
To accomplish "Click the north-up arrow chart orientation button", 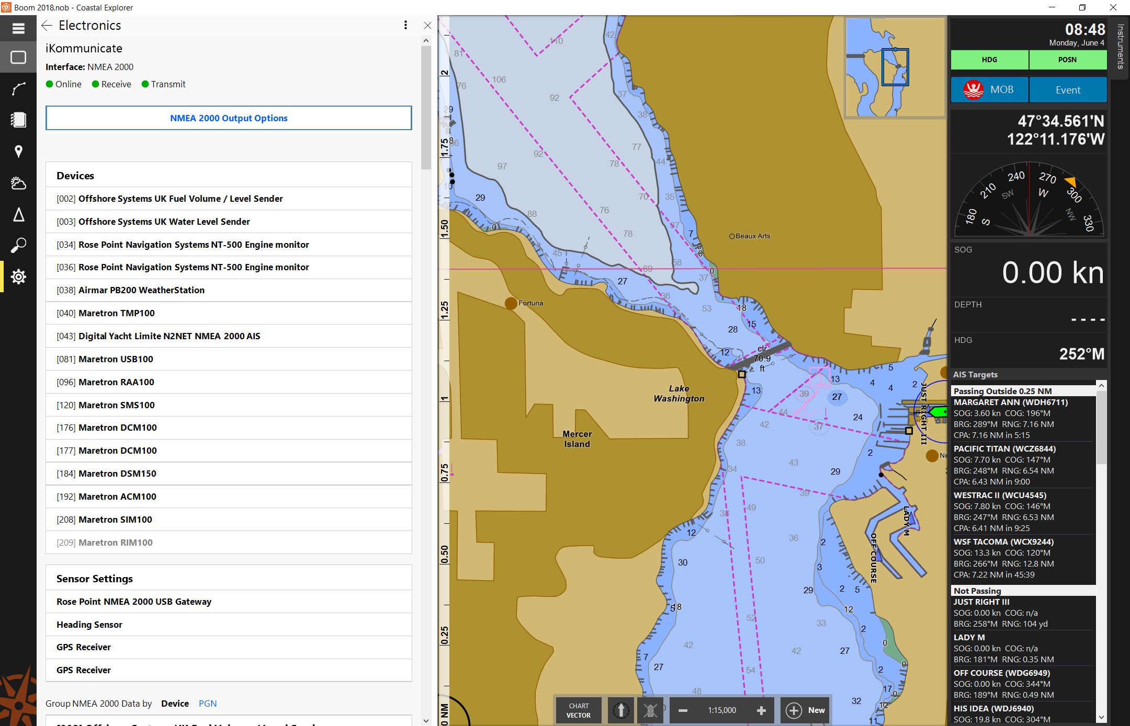I will click(621, 710).
